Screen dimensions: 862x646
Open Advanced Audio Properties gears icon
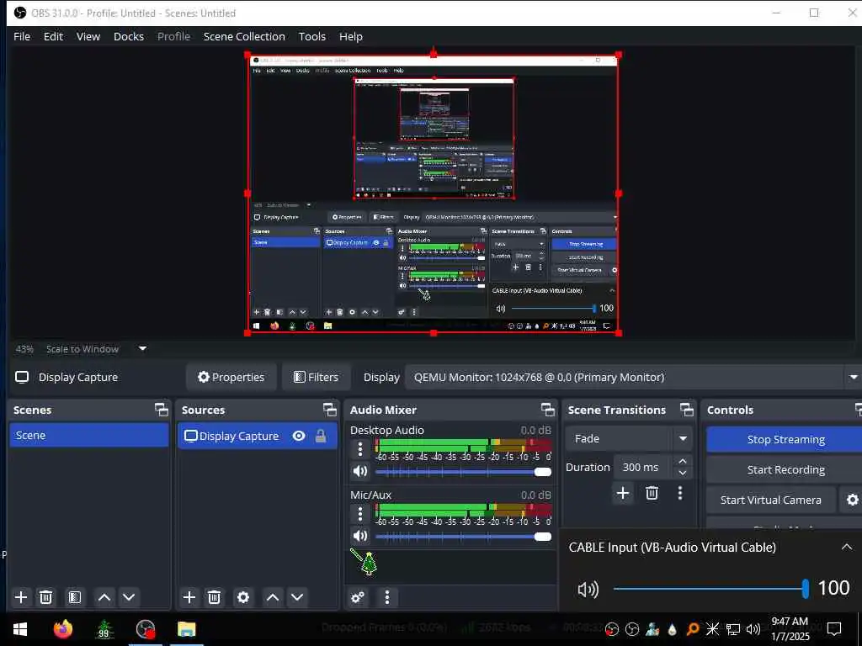coord(358,597)
